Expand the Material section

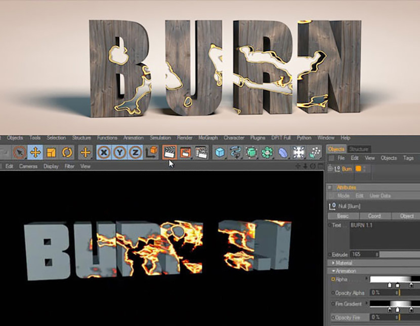click(x=333, y=263)
